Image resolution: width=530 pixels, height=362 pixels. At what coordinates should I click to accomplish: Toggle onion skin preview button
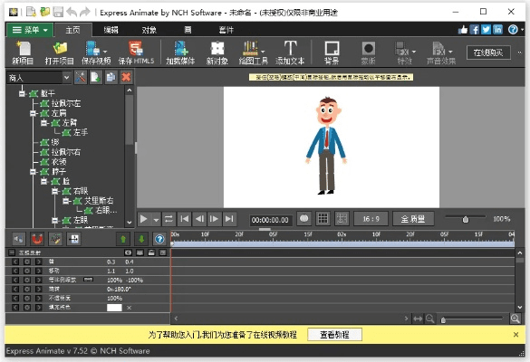(304, 218)
